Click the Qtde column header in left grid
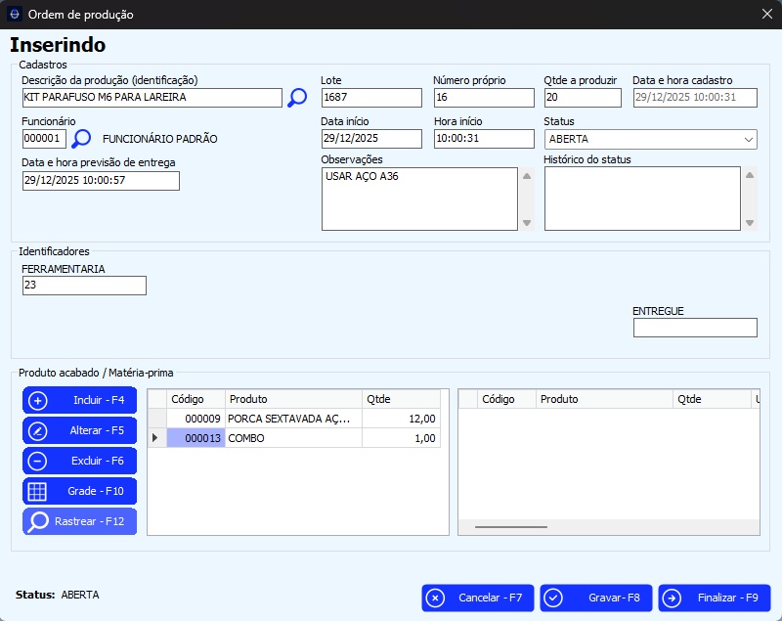This screenshot has width=782, height=621. (401, 399)
